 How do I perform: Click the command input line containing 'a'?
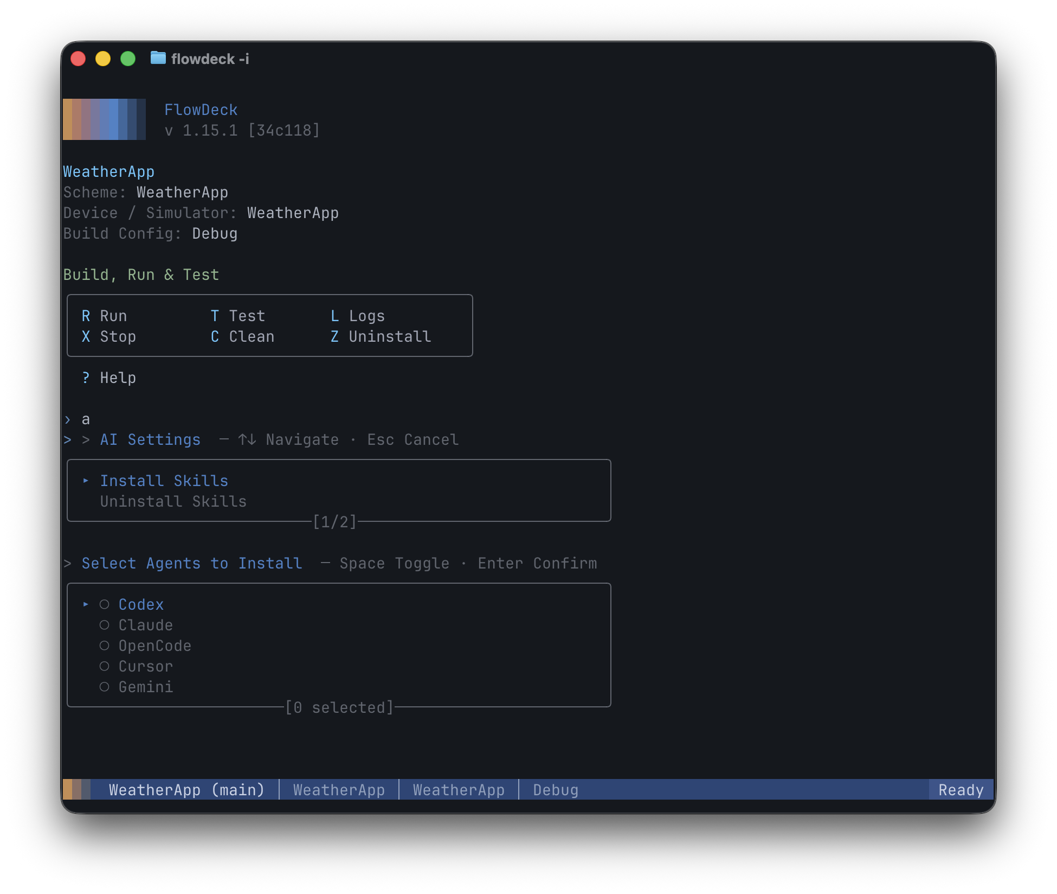86,419
